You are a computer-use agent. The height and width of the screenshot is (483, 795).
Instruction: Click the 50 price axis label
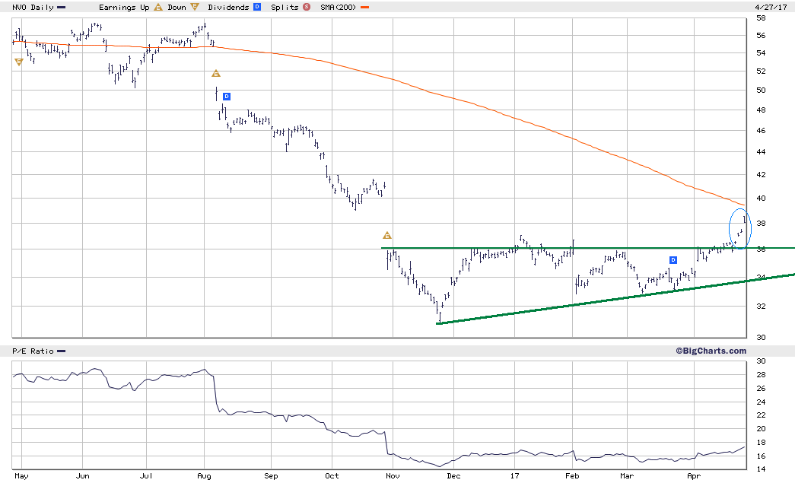(761, 91)
